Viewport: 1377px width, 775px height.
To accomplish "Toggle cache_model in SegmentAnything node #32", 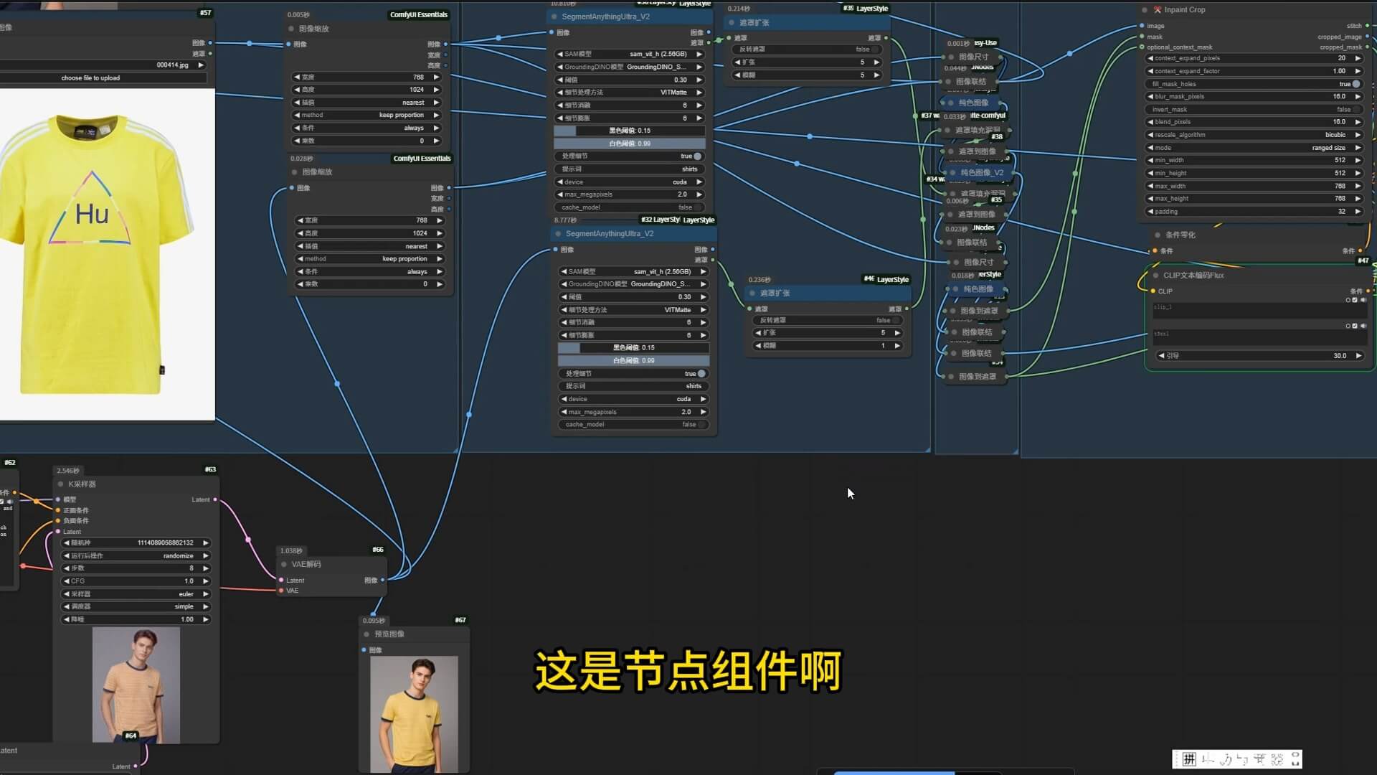I will click(633, 425).
